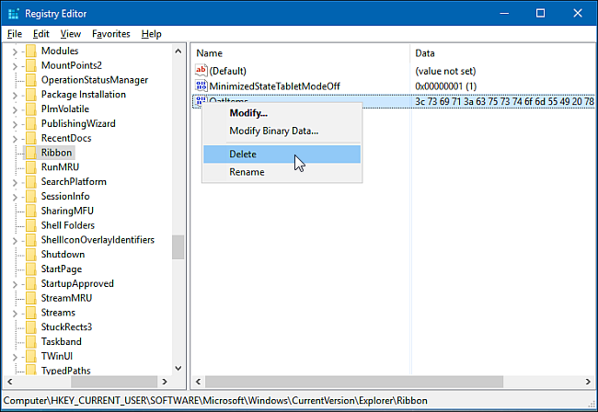This screenshot has width=598, height=412.
Task: Click the RecentDocs folder icon
Action: pos(31,138)
